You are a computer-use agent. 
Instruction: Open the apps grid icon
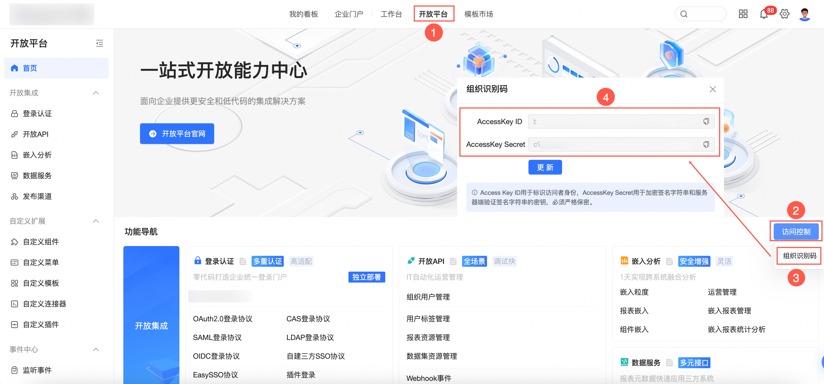point(743,14)
